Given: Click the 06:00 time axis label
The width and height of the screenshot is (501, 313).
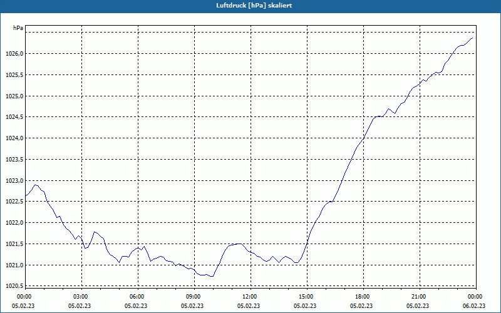Looking at the screenshot, I should pyautogui.click(x=136, y=297).
